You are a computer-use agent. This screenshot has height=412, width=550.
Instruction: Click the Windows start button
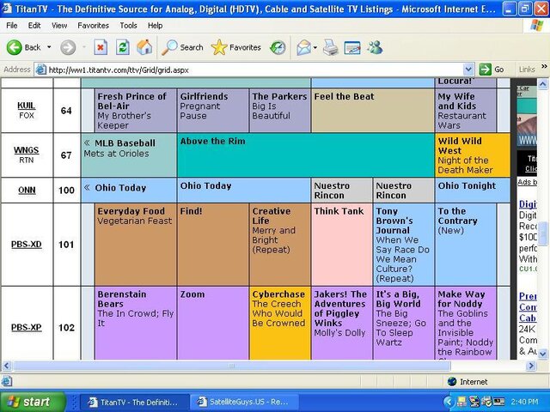click(x=33, y=402)
